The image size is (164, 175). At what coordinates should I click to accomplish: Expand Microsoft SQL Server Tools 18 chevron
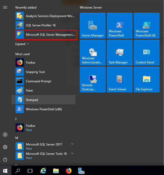pos(72,153)
